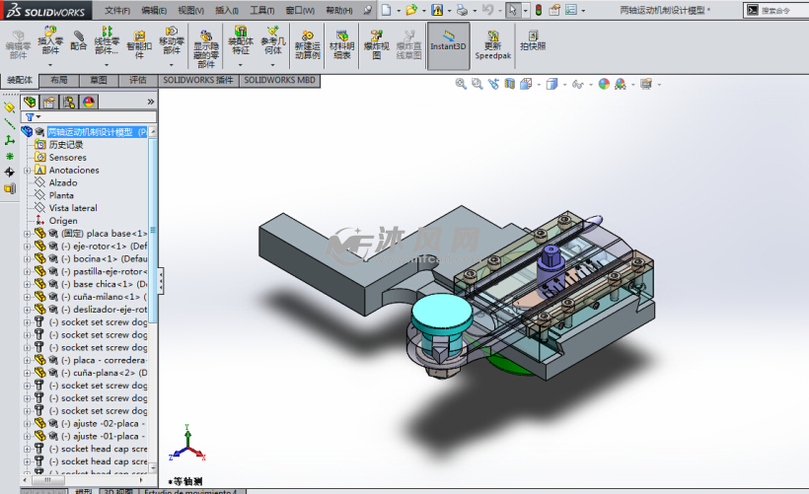Expand the placa base<1> component
Viewport: 809px width, 494px height.
click(28, 234)
